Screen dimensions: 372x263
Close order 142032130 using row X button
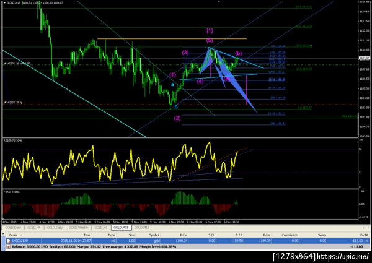(x=368, y=241)
